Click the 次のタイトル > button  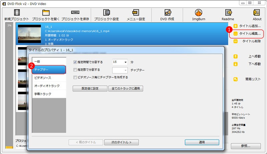point(121,142)
